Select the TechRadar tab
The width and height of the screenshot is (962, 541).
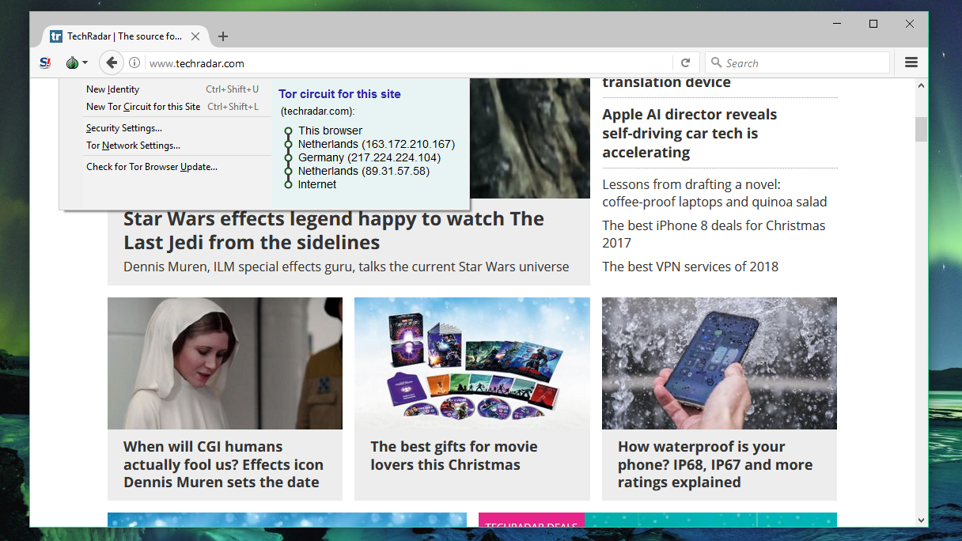(x=125, y=36)
